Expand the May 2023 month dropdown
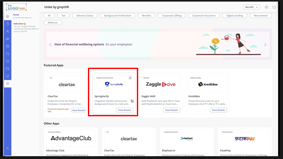Screen dimensions: 283x159 click(x=251, y=7)
